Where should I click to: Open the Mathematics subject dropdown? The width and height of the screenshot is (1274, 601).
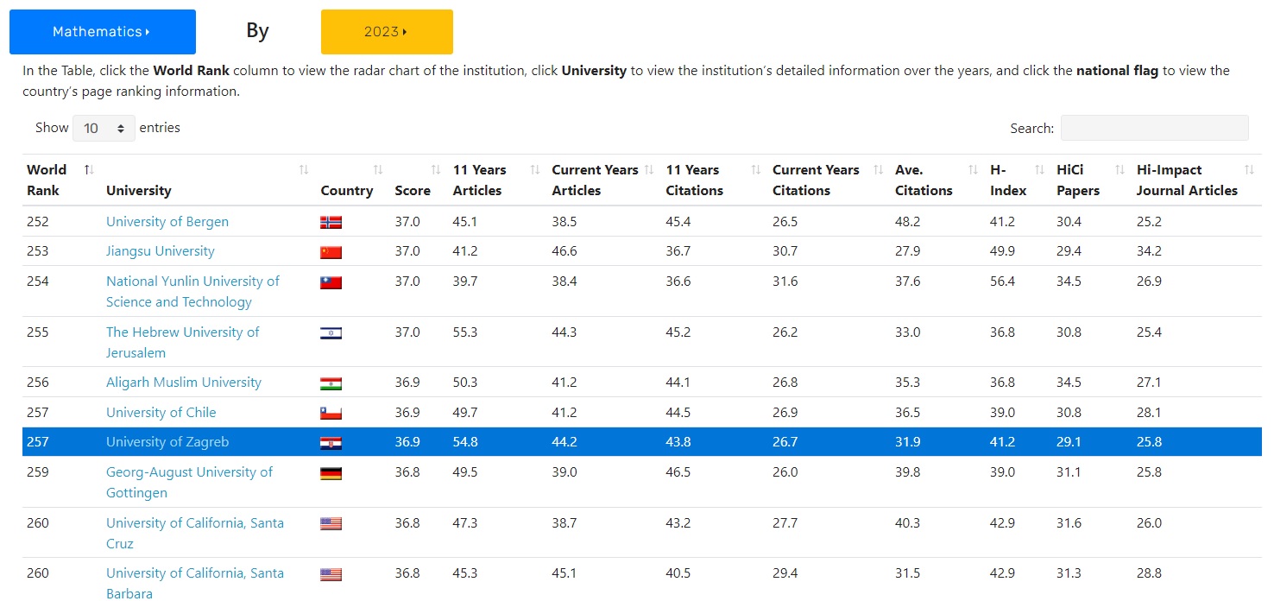(x=103, y=32)
